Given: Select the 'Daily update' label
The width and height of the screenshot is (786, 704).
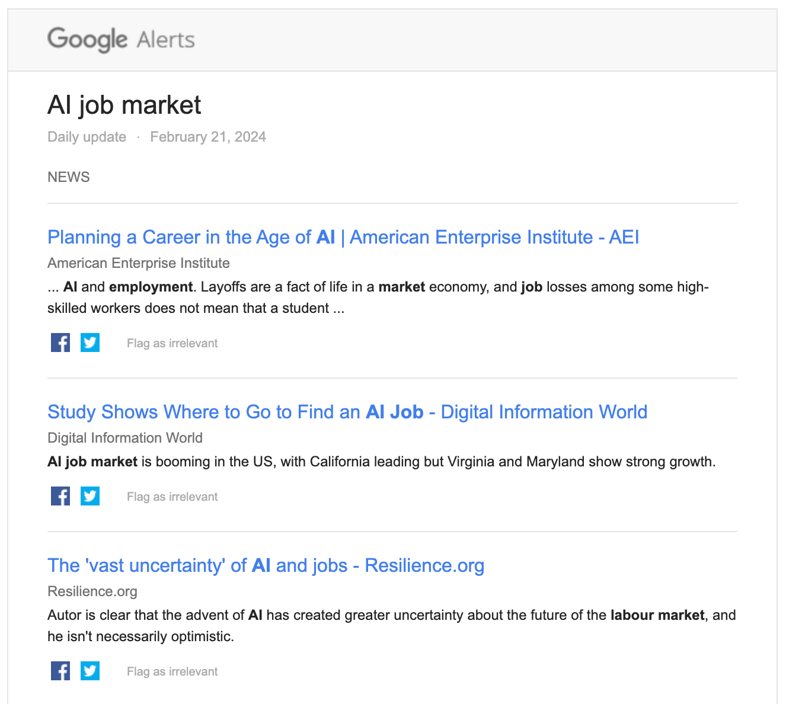Looking at the screenshot, I should click(x=87, y=137).
